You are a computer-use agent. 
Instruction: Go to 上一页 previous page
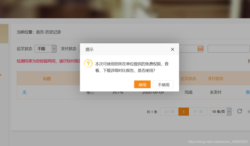[169, 112]
